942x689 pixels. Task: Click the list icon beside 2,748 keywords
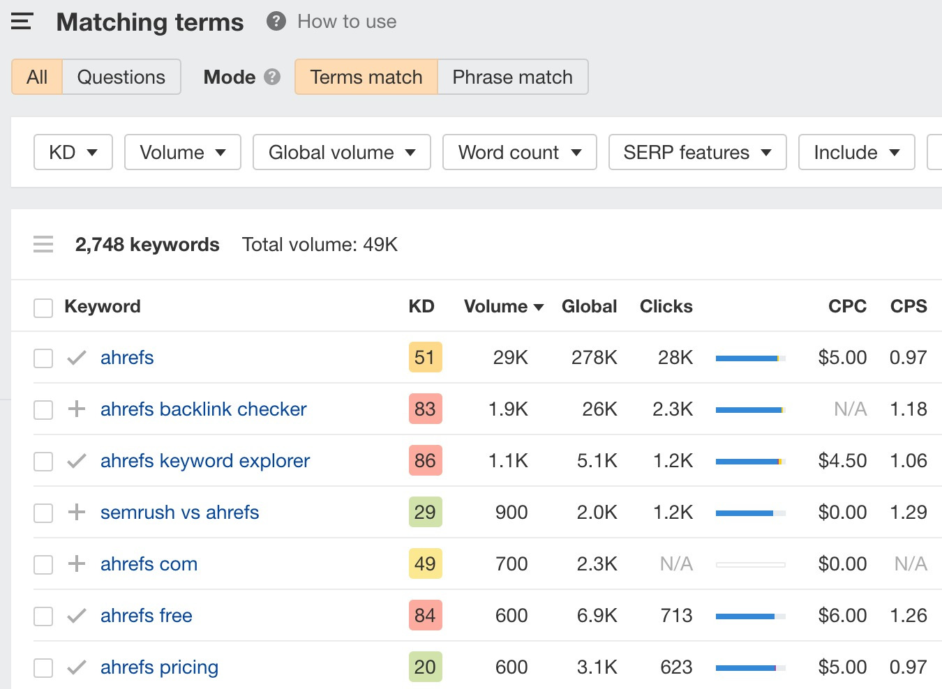point(43,244)
